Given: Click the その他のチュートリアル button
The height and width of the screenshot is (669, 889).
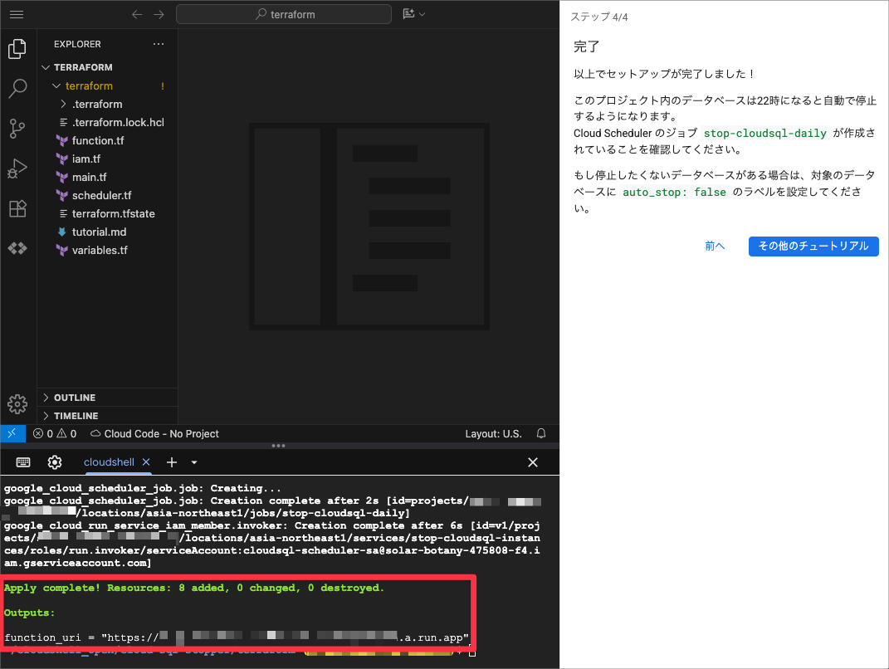Looking at the screenshot, I should [813, 246].
